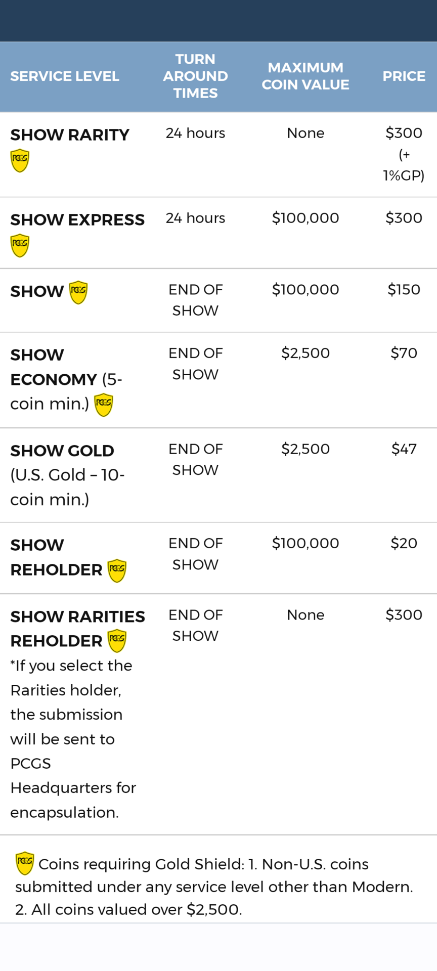Select the Show Express service level name
This screenshot has height=971, width=437.
pyautogui.click(x=77, y=220)
